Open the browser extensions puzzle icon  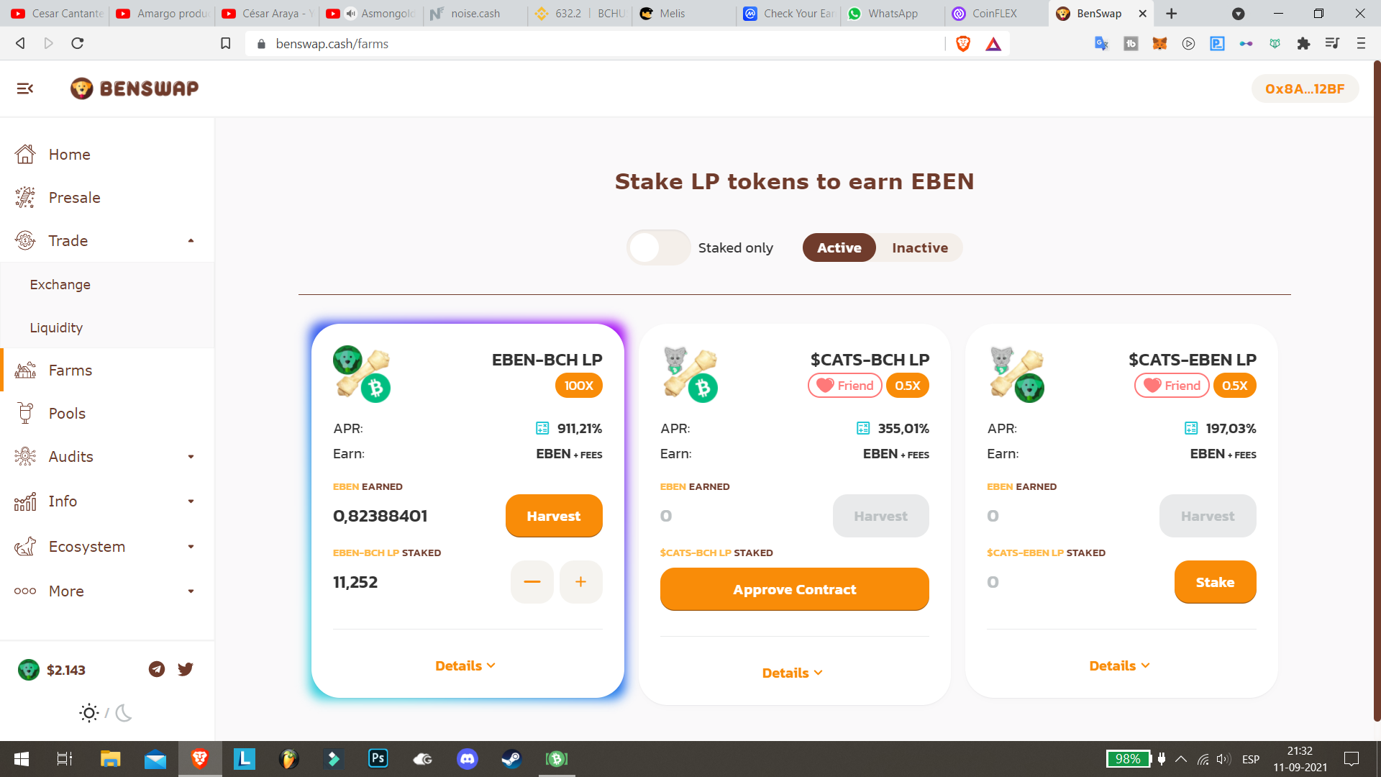pyautogui.click(x=1303, y=44)
